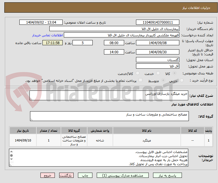
Task: Click the شرح کلی نیاز description textarea
Action: pos(109,95)
